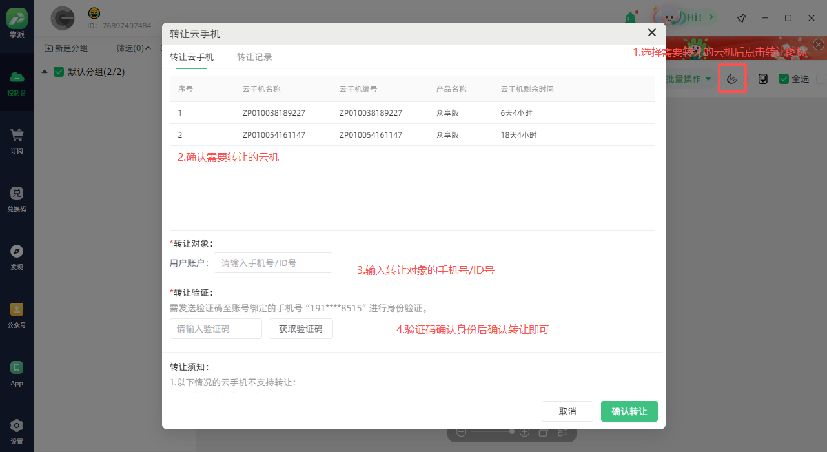827x452 pixels.
Task: Close the red promotional banner
Action: pos(818,45)
